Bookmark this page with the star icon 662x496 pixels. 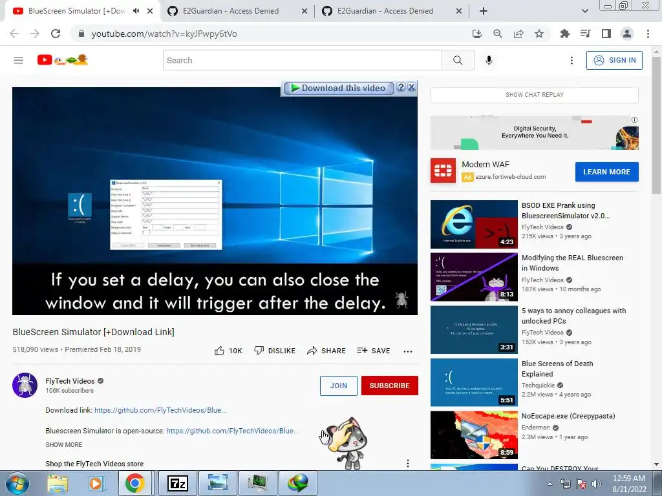539,34
